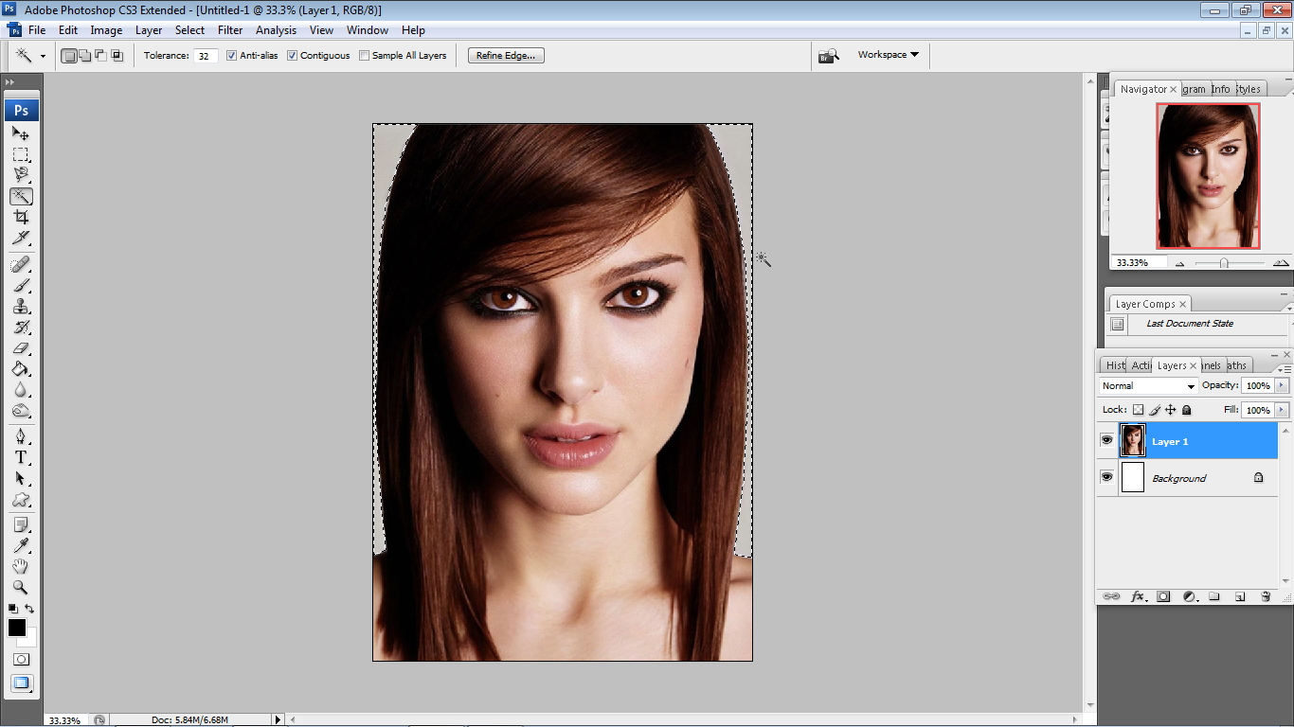Select the Paint Bucket tool
The image size is (1294, 727).
21,369
